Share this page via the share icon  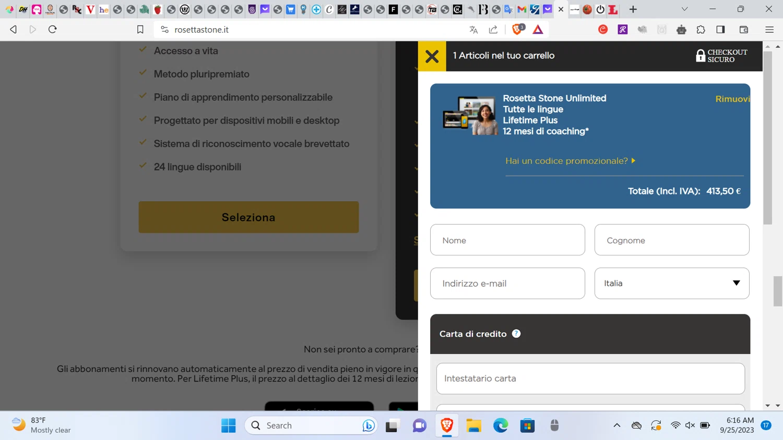click(493, 30)
